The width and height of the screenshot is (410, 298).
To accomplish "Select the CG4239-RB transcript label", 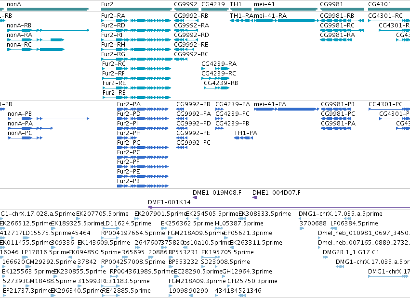I will [221, 83].
